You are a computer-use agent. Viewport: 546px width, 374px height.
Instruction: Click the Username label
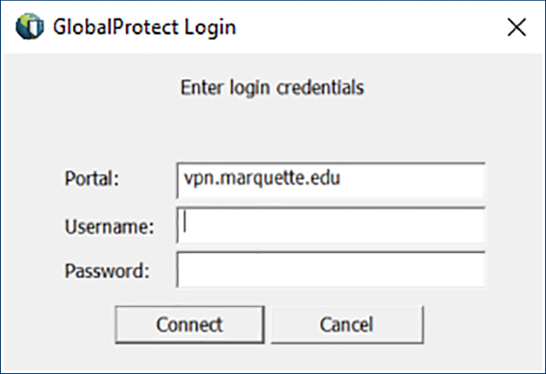[109, 226]
